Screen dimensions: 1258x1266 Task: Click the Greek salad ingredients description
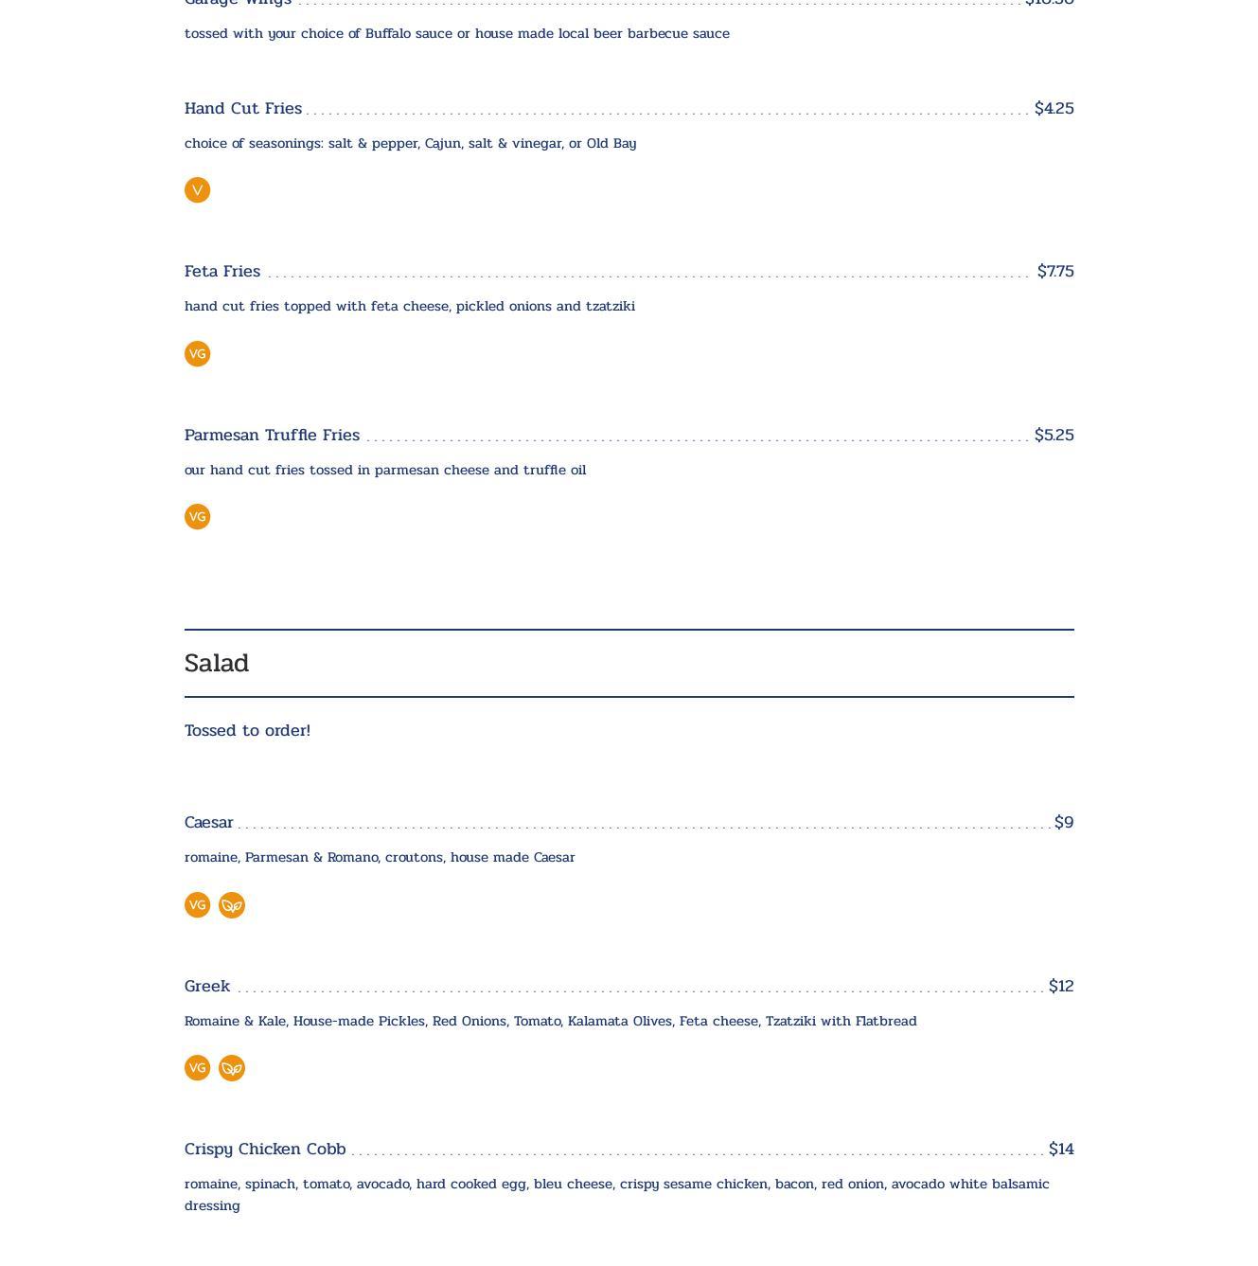pyautogui.click(x=550, y=1022)
